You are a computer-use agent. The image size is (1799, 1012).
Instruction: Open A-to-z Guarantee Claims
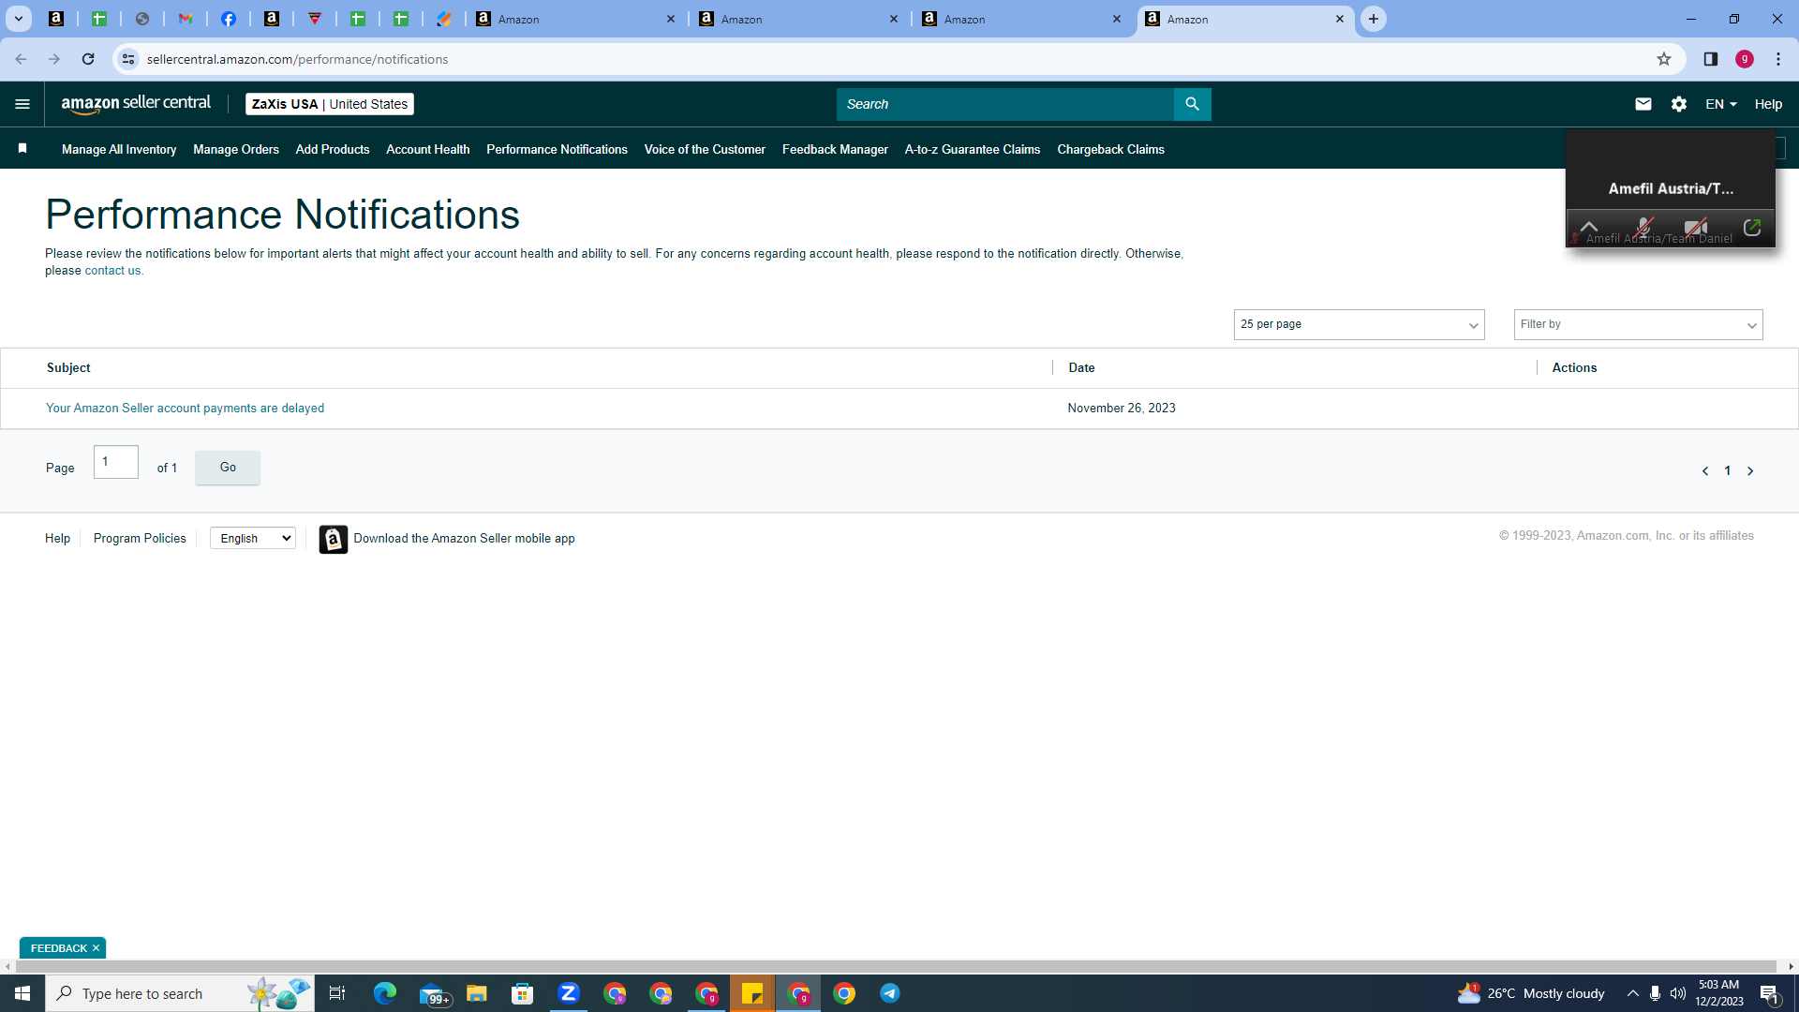(973, 149)
